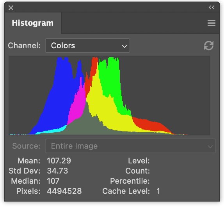The height and width of the screenshot is (207, 224).
Task: Click the color histogram graph
Action: click(x=109, y=95)
